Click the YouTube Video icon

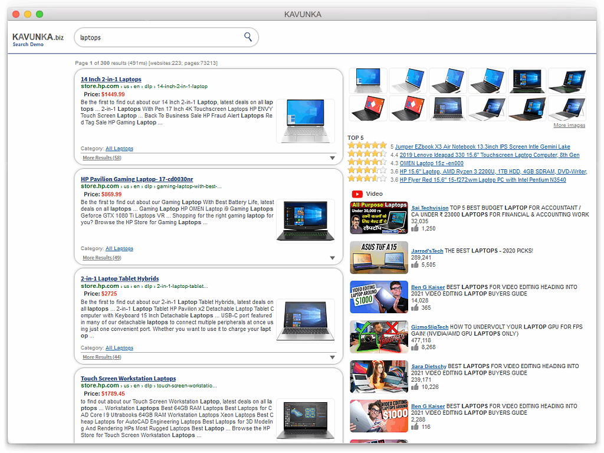click(x=357, y=193)
